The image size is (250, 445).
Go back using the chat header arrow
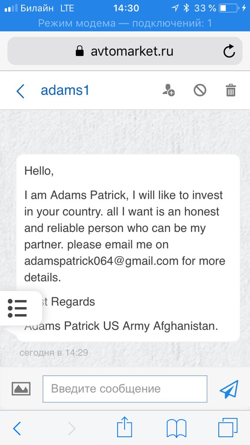[x=20, y=91]
